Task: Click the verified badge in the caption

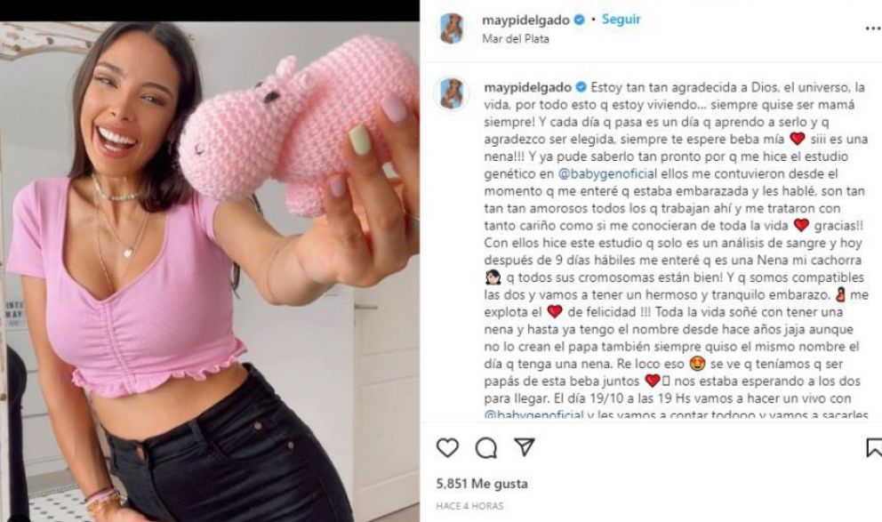Action: tap(581, 87)
